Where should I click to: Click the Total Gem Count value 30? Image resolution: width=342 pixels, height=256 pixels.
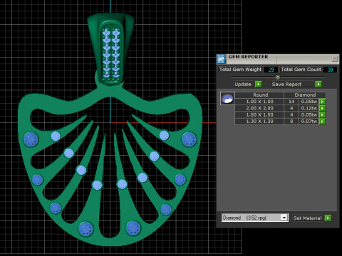[330, 70]
